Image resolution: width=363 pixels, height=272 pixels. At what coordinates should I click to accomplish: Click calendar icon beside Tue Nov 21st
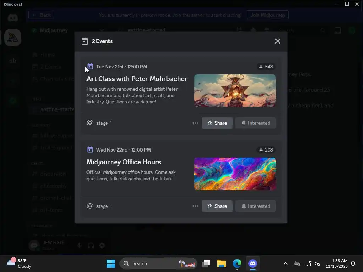pos(90,66)
